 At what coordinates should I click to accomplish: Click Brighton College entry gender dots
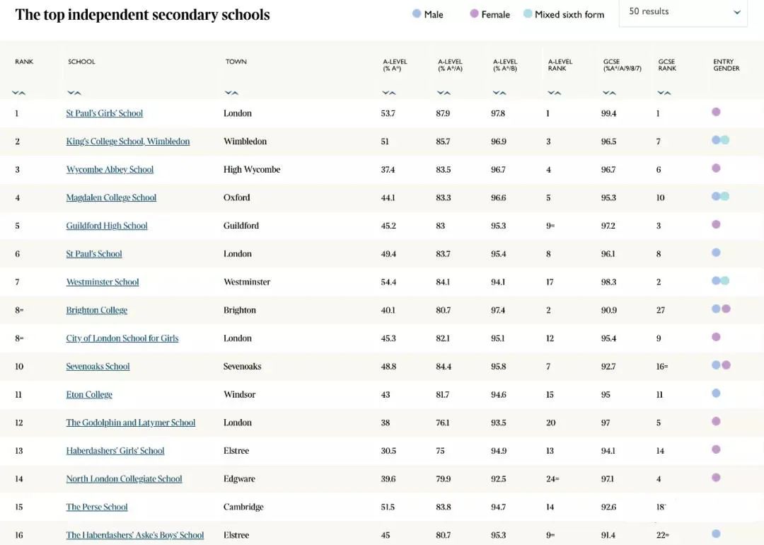(x=721, y=309)
